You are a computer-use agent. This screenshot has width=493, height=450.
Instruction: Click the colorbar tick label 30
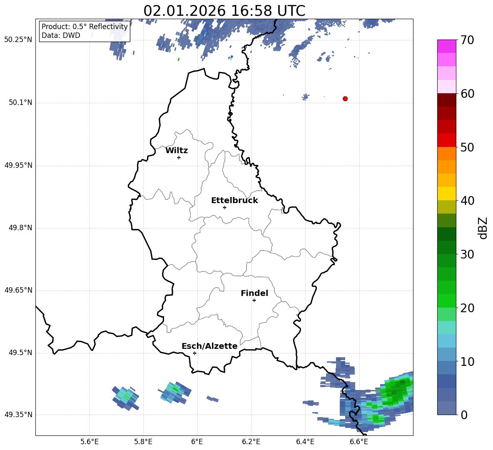(x=467, y=254)
